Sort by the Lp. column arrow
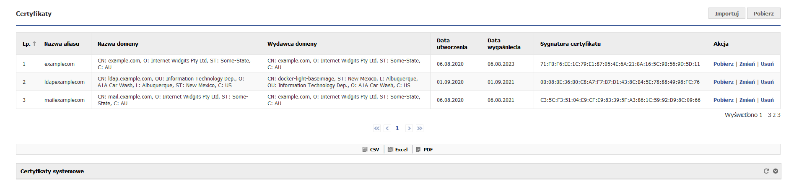This screenshot has width=794, height=192. [34, 44]
